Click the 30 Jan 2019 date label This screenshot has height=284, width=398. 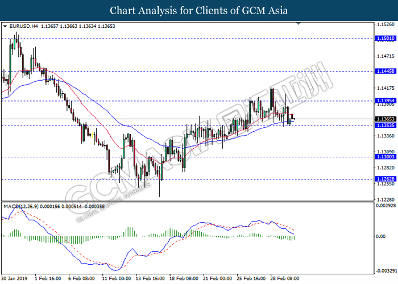pos(15,278)
